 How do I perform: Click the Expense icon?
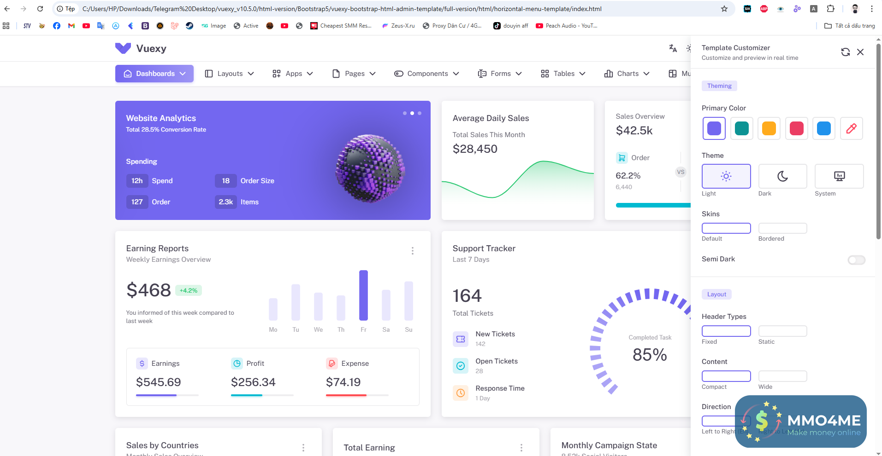click(x=332, y=364)
